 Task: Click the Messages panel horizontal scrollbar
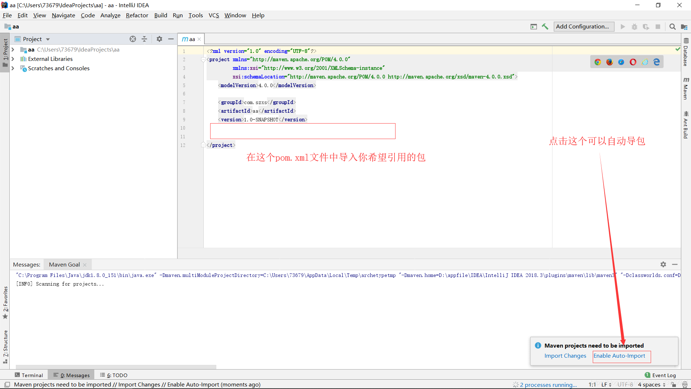pyautogui.click(x=116, y=367)
